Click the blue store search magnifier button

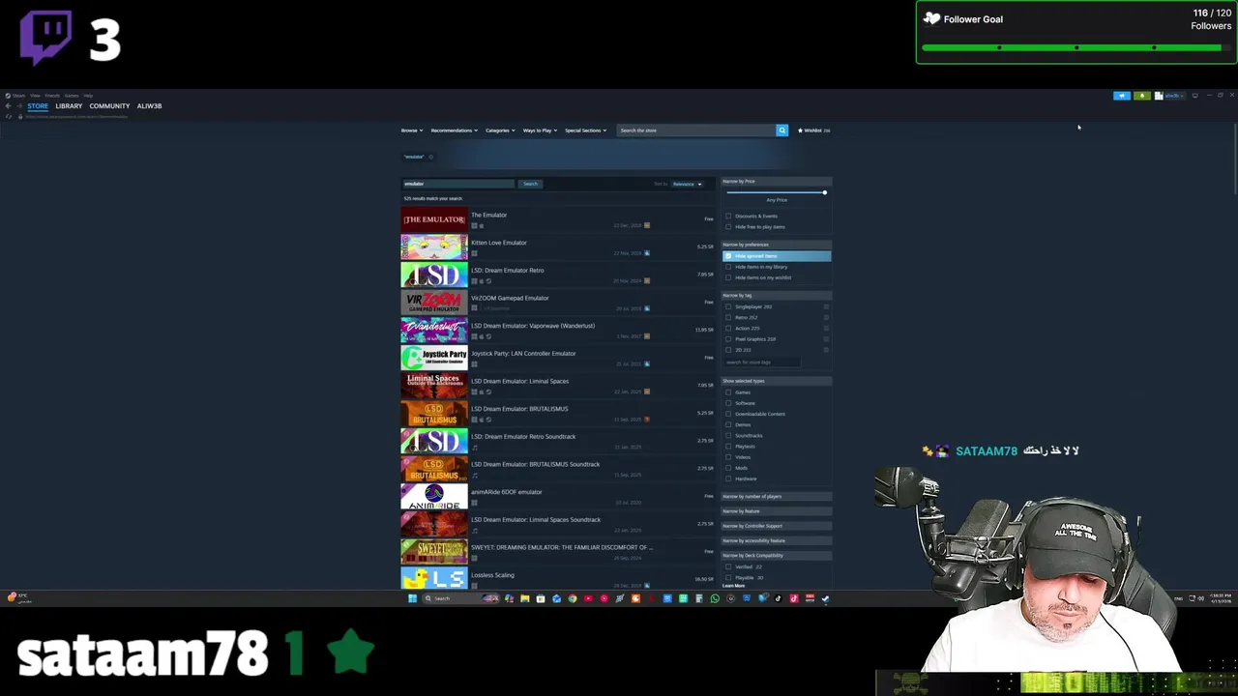coord(781,130)
